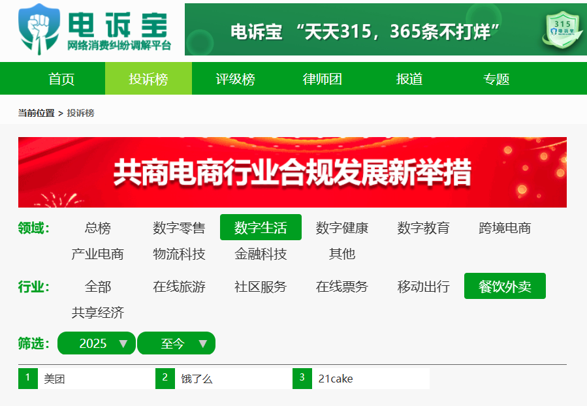Open the 专题 navigation tab
The height and width of the screenshot is (406, 587).
pos(496,78)
